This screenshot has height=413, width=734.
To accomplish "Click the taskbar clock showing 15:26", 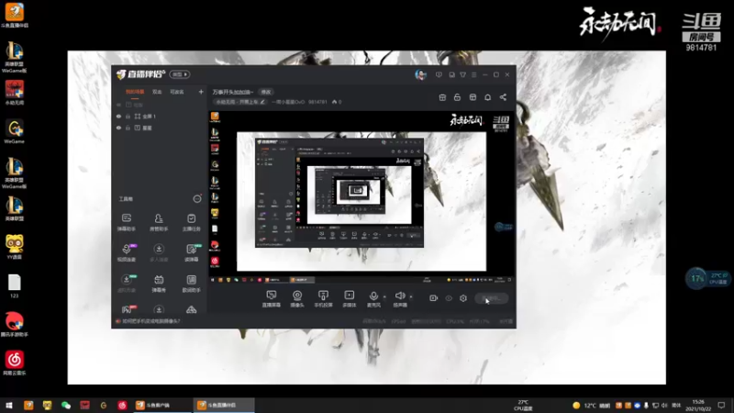I will (x=698, y=405).
